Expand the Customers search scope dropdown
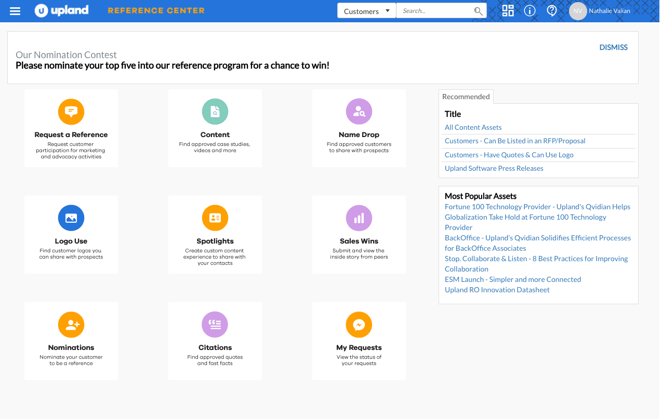The width and height of the screenshot is (662, 419). 367,11
